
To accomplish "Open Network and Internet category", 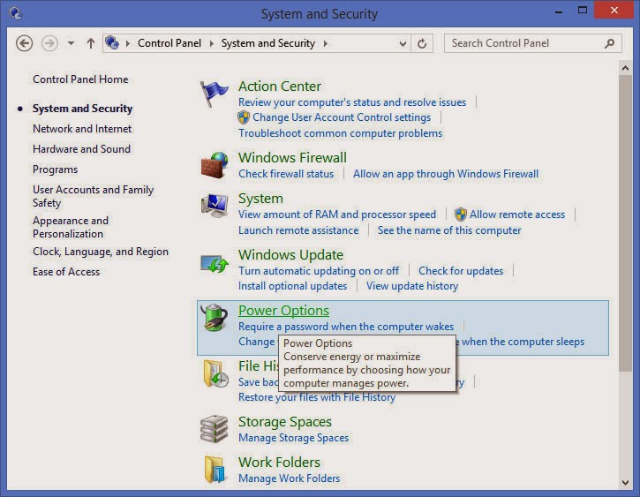I will click(x=82, y=129).
